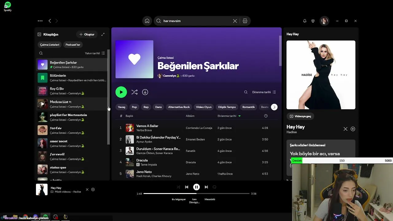The width and height of the screenshot is (393, 221).
Task: Click Videoya geç button
Action: click(x=300, y=116)
